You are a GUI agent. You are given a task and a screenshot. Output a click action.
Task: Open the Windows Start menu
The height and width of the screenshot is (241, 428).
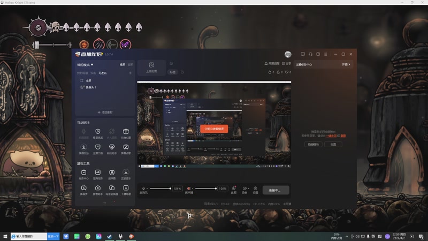pyautogui.click(x=5, y=236)
